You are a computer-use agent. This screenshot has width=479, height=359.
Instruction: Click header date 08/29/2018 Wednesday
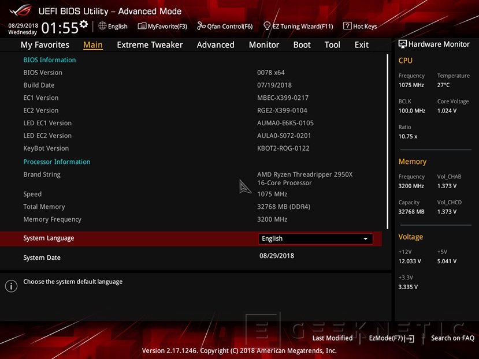pyautogui.click(x=23, y=29)
